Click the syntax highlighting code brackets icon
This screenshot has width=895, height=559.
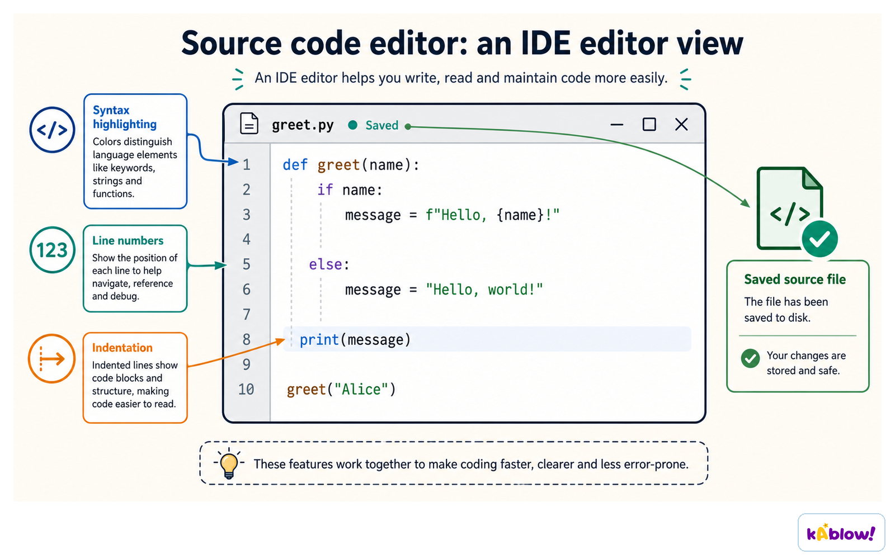tap(52, 130)
